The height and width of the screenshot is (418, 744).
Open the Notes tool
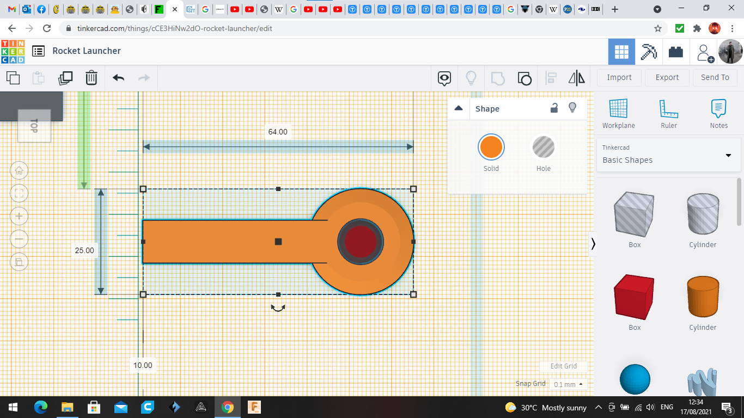point(718,114)
